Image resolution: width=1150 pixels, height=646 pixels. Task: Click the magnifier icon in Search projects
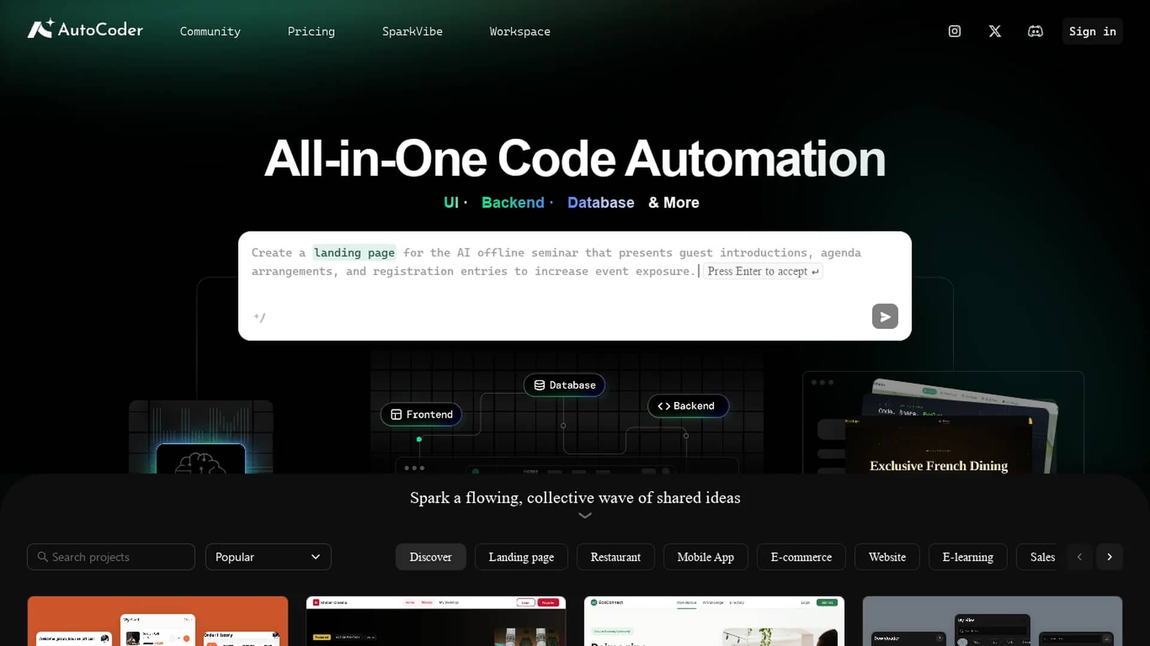coord(43,557)
